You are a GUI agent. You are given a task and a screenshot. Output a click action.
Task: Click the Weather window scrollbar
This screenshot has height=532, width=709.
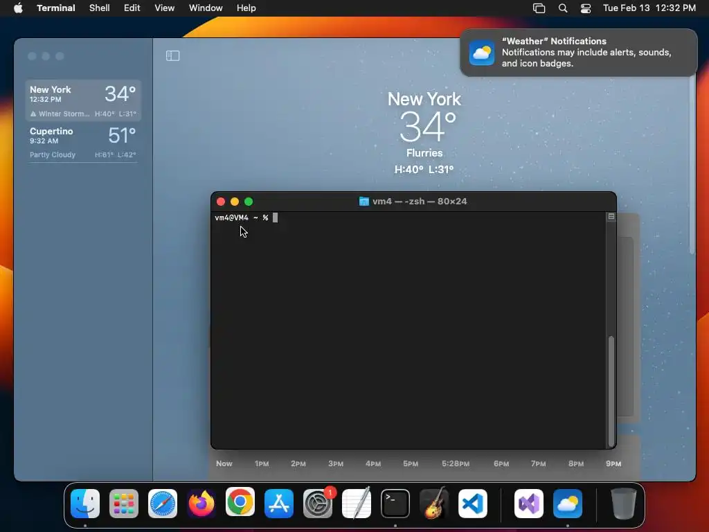tap(692, 165)
